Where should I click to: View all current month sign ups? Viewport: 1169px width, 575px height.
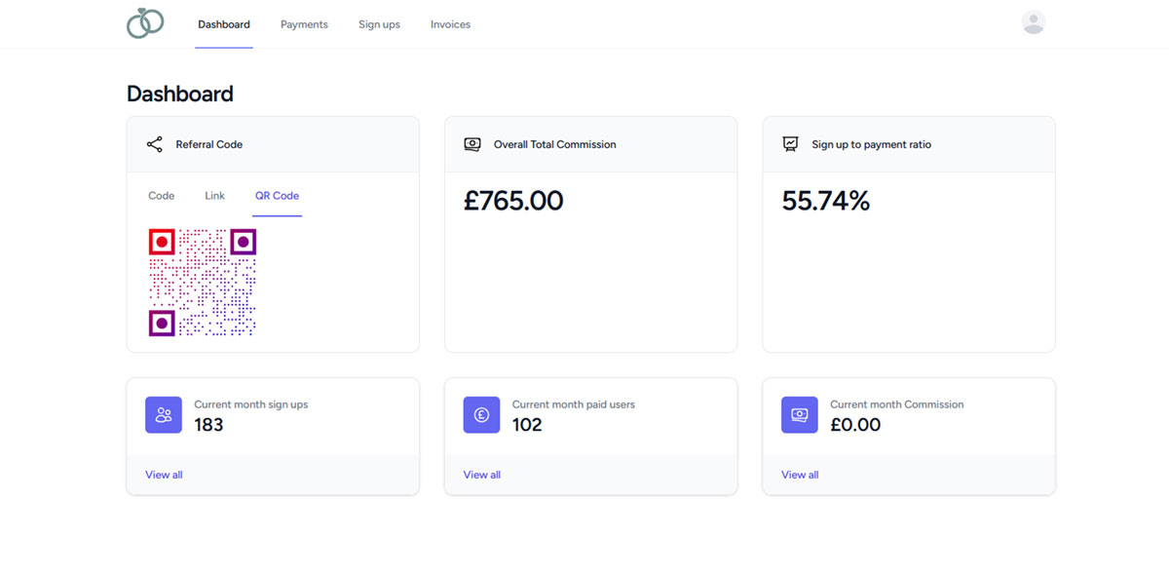tap(163, 475)
